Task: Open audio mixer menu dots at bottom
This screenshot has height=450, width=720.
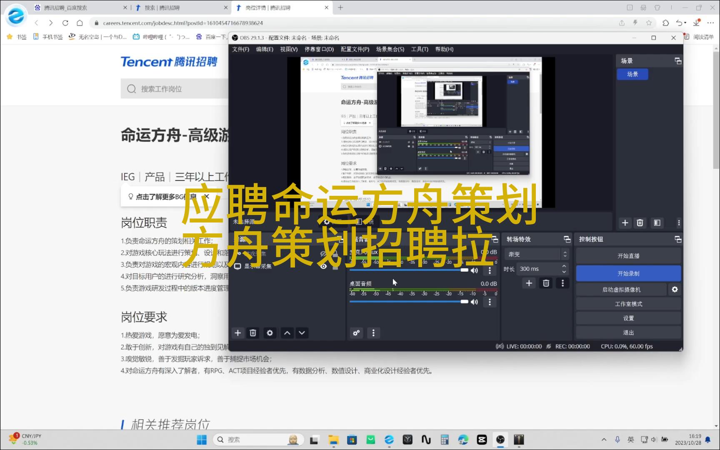Action: point(373,333)
